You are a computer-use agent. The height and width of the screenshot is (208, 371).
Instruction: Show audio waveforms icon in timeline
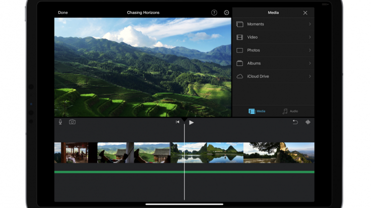(308, 122)
